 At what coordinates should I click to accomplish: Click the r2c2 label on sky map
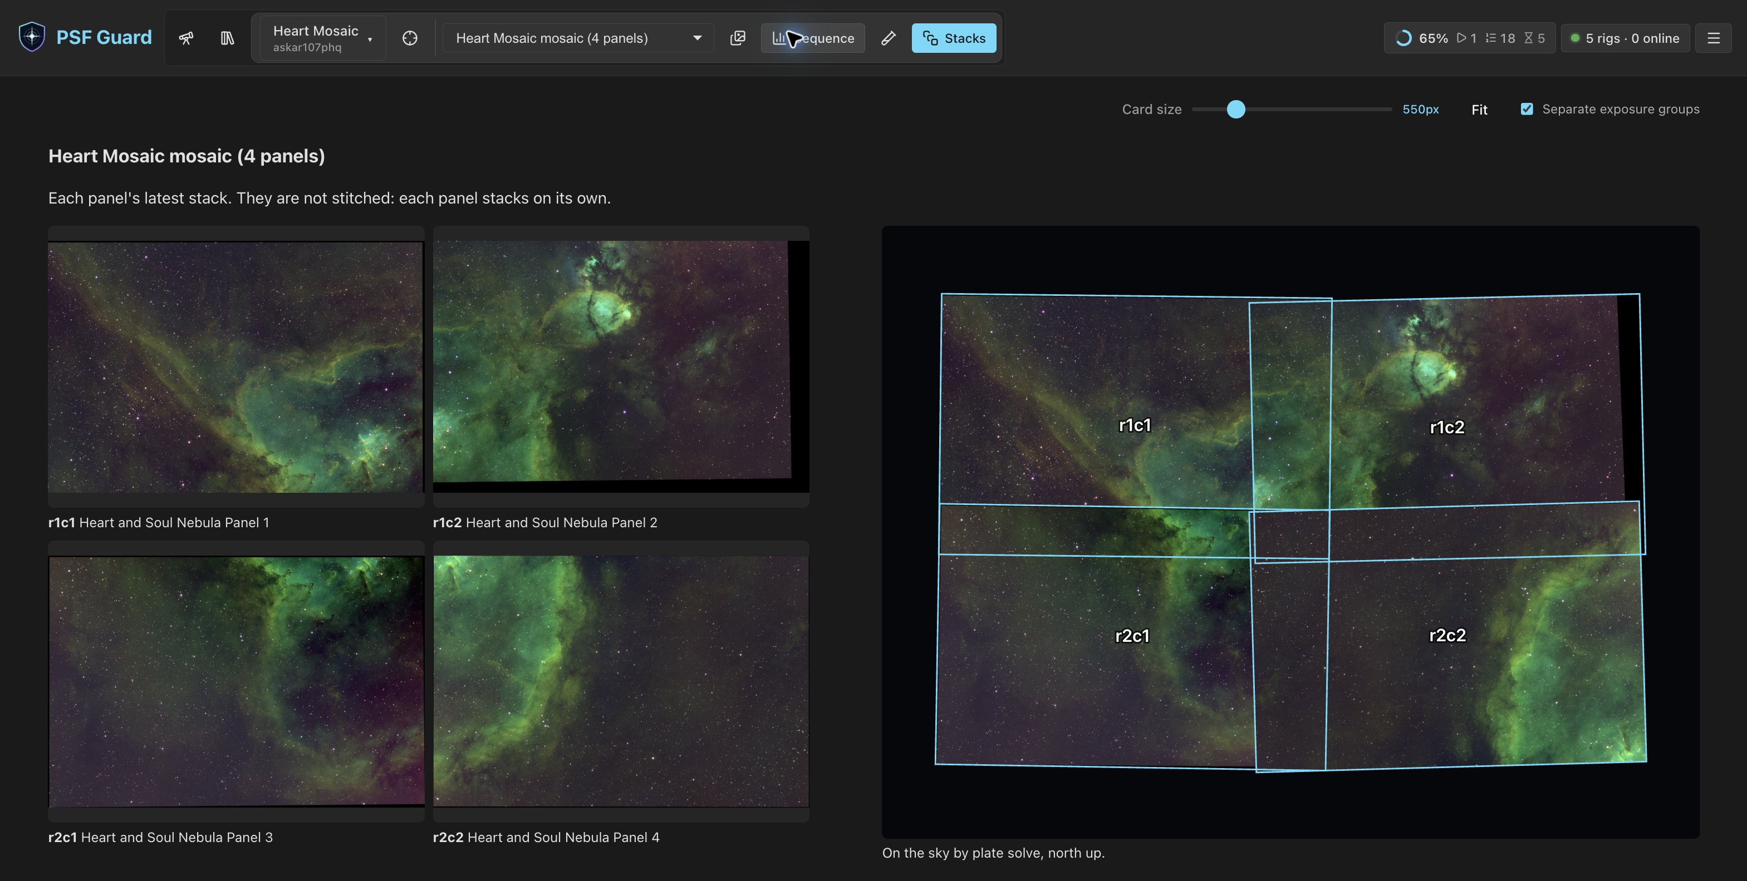point(1447,635)
